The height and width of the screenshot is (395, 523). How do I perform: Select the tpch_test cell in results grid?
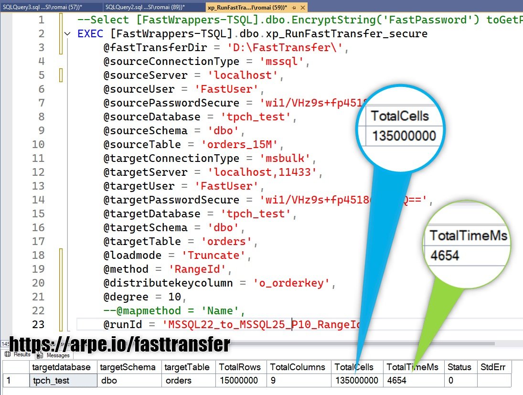63,380
